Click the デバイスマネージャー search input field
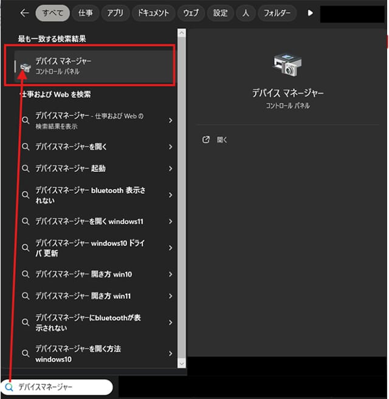This screenshot has width=389, height=399. pos(57,387)
